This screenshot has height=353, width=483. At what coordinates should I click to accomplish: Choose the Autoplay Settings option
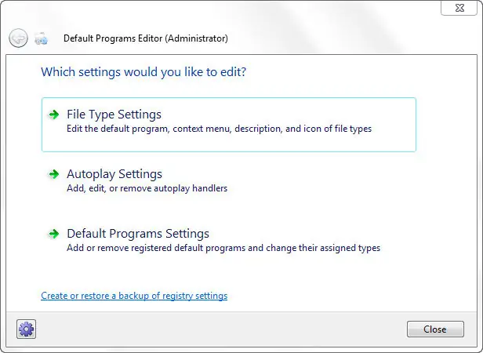click(114, 174)
